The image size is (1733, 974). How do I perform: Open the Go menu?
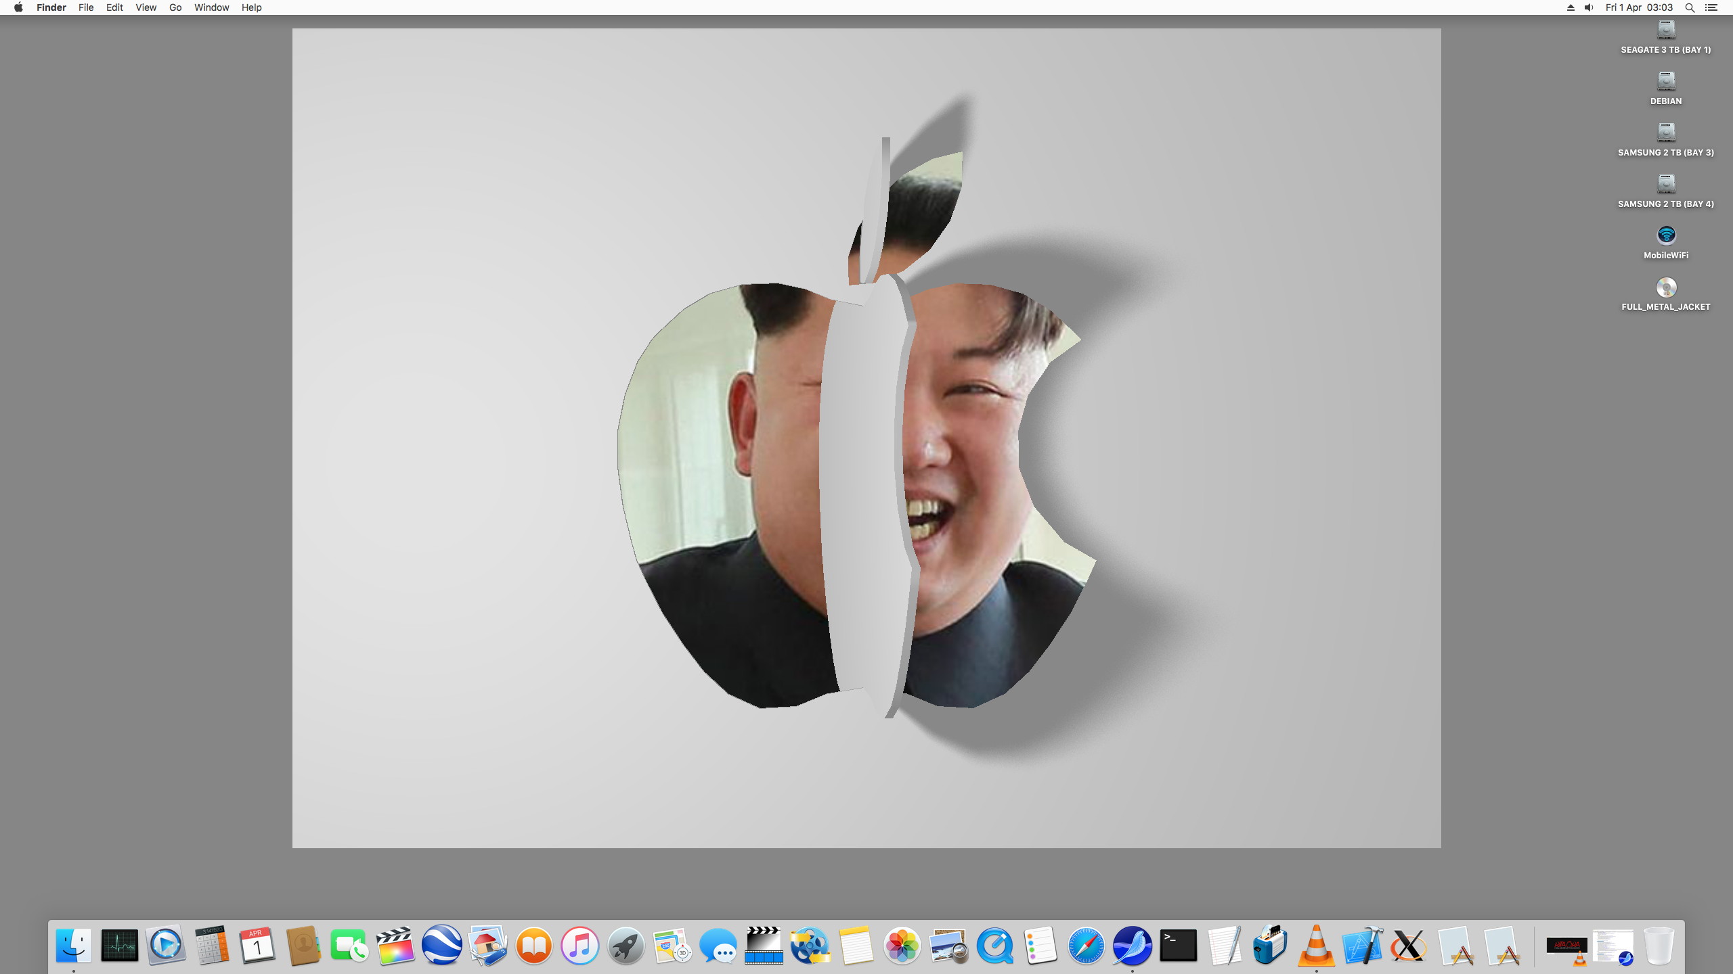[175, 7]
